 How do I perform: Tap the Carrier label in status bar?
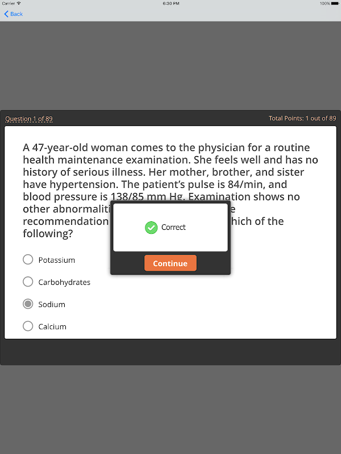point(8,3)
